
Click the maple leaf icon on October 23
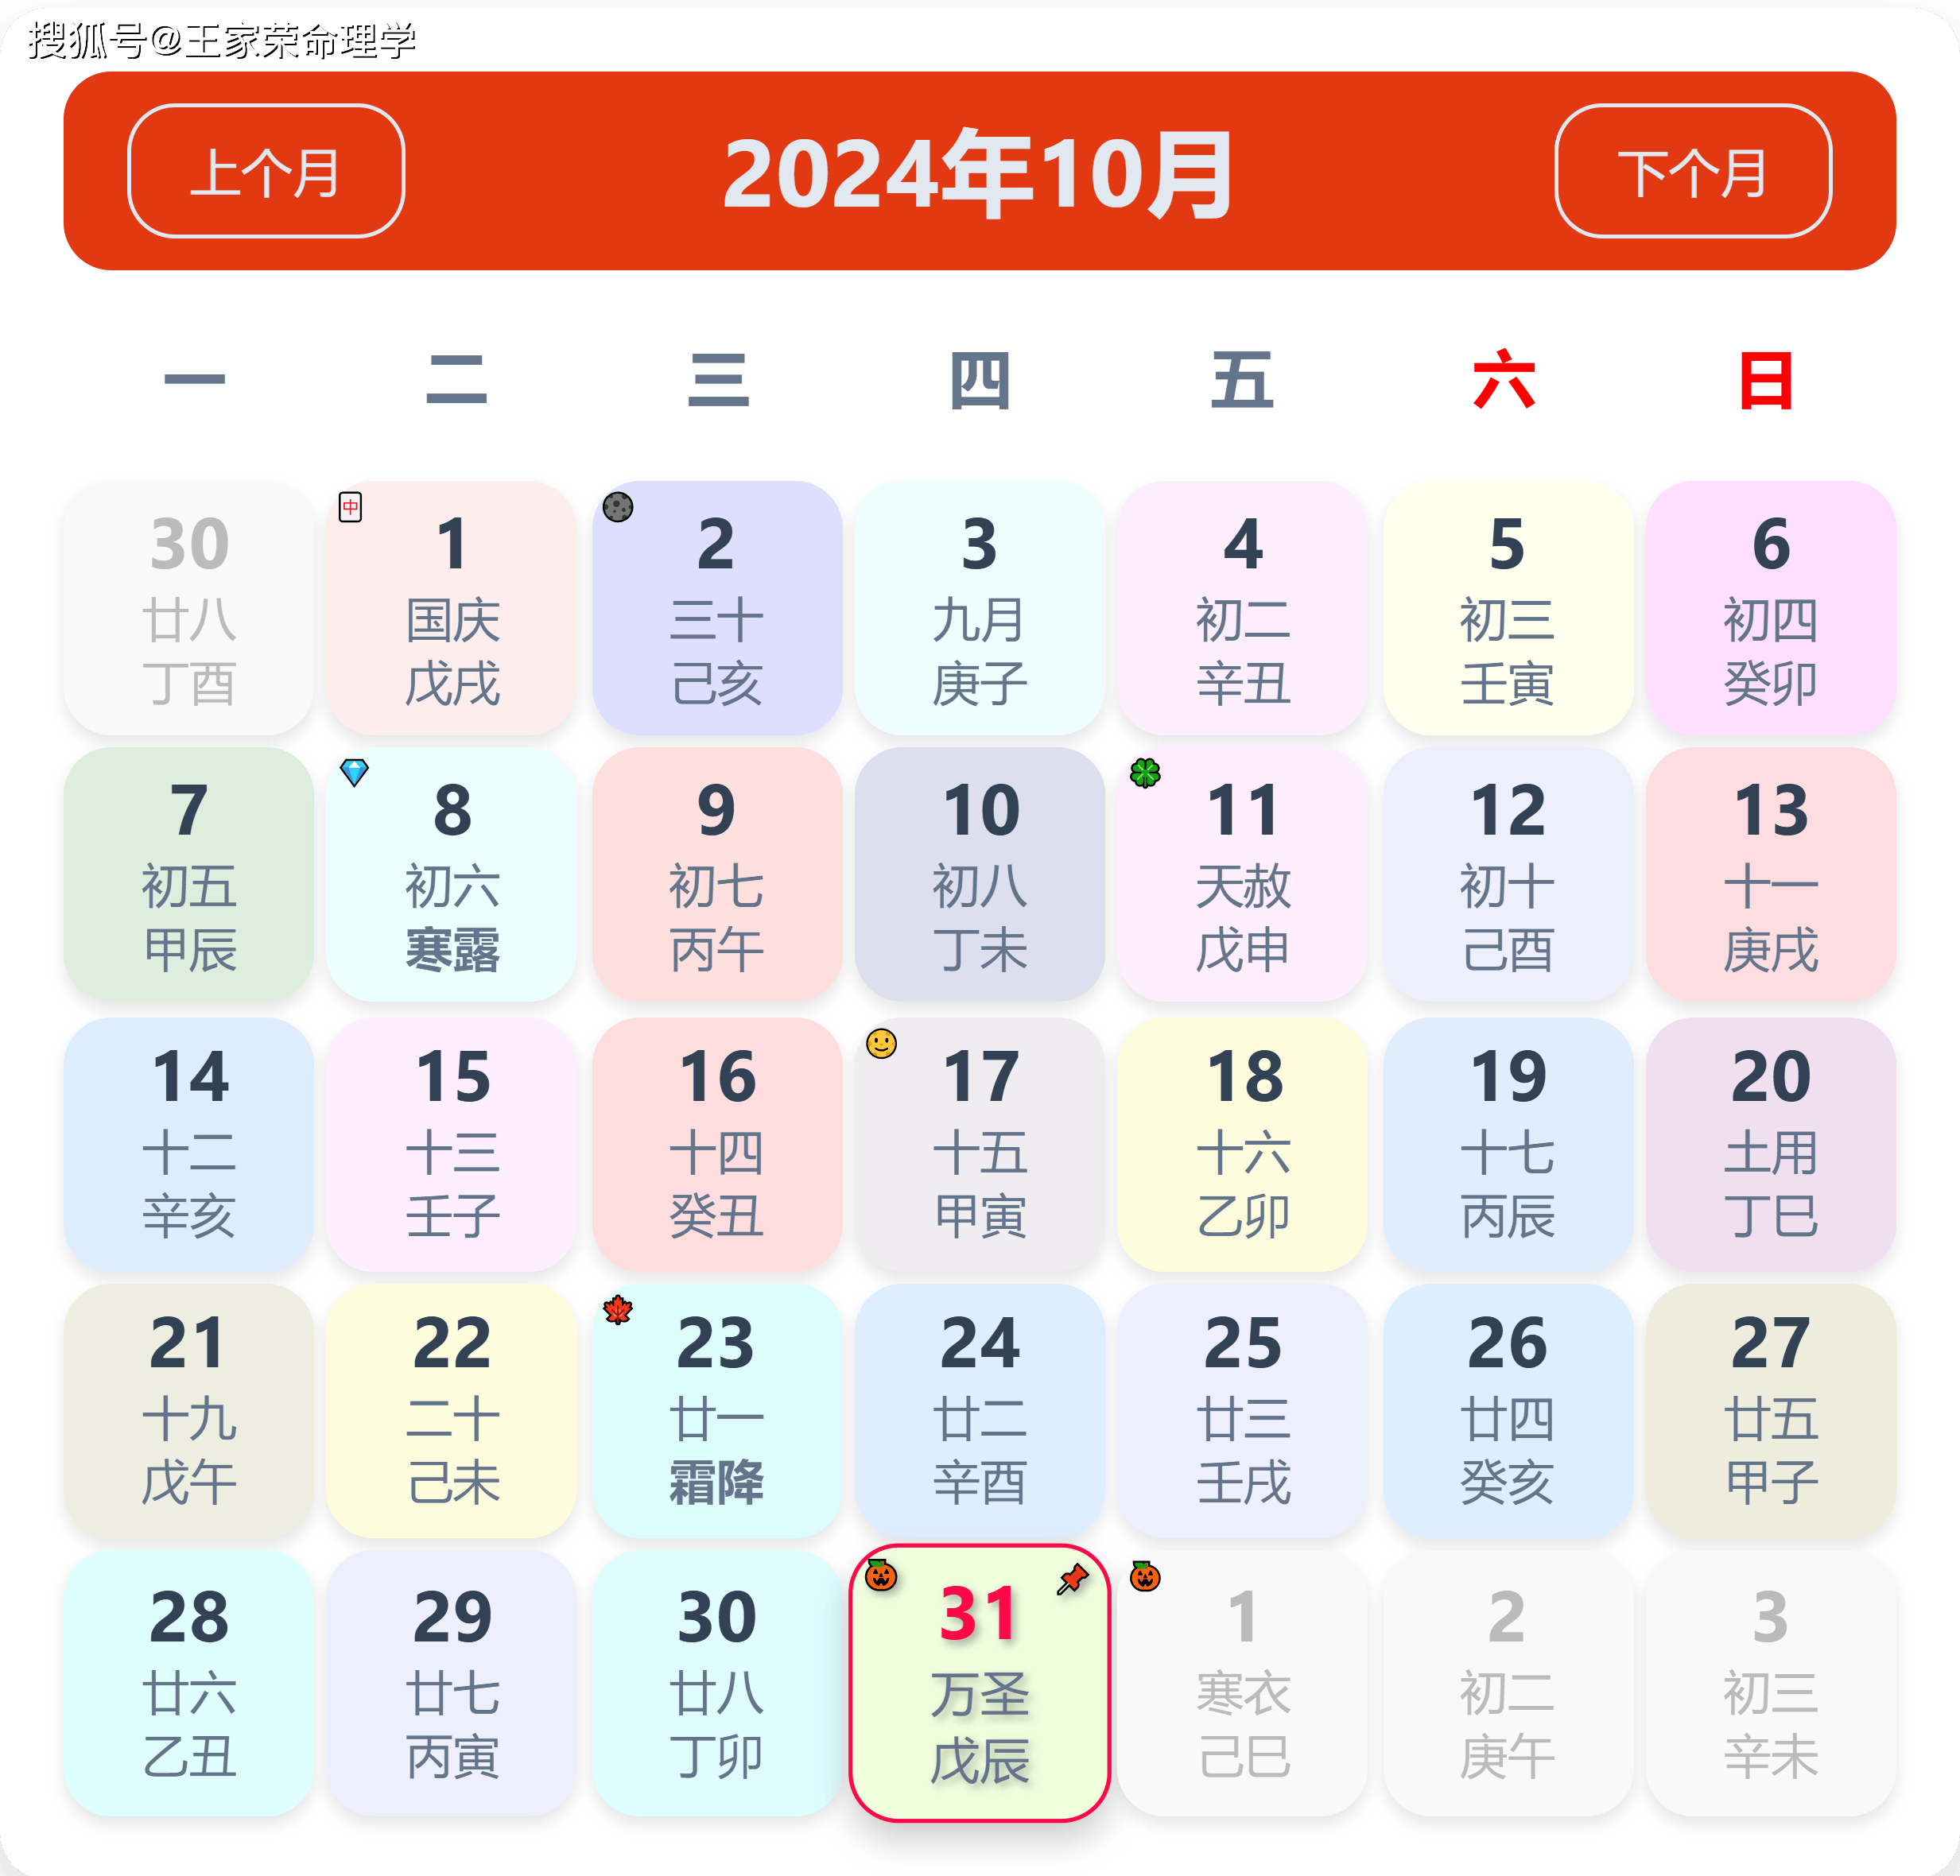coord(618,1309)
